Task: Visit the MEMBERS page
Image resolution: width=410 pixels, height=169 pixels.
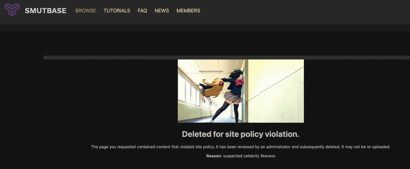Action: click(188, 11)
